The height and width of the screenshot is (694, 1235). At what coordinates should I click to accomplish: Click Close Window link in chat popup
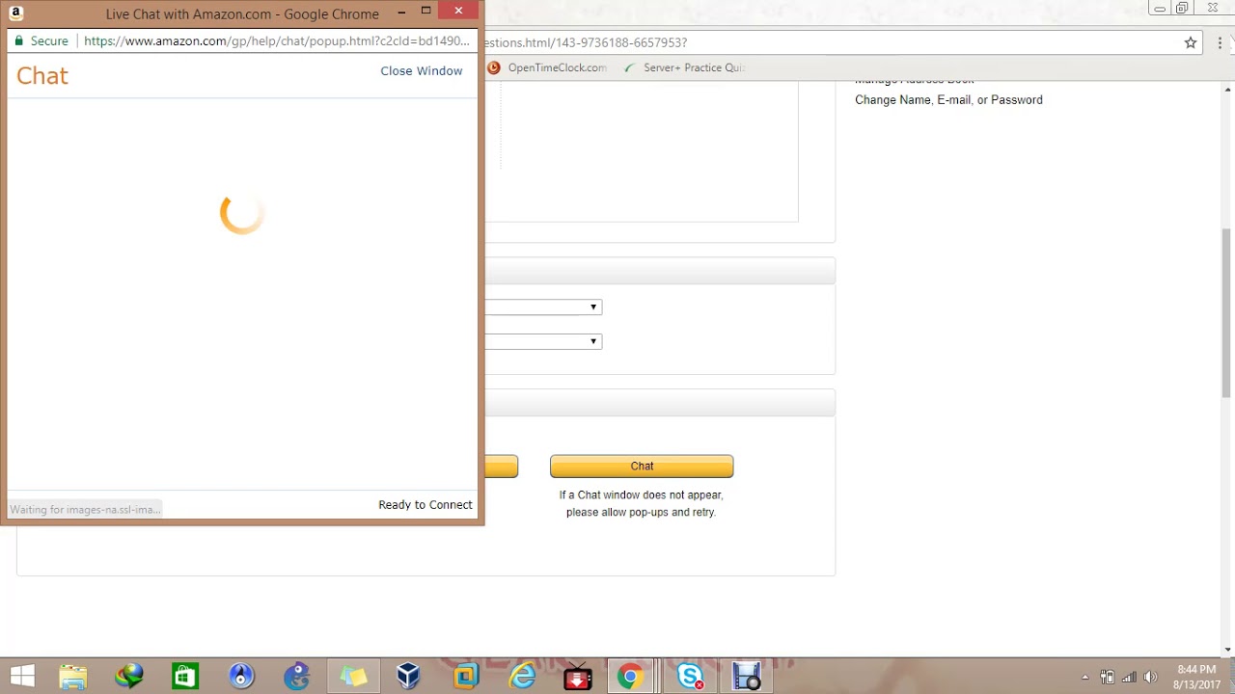[421, 70]
